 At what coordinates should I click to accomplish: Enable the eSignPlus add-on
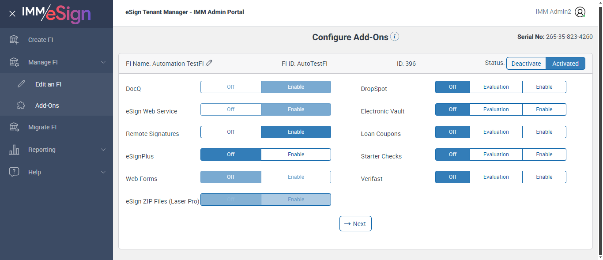point(296,154)
